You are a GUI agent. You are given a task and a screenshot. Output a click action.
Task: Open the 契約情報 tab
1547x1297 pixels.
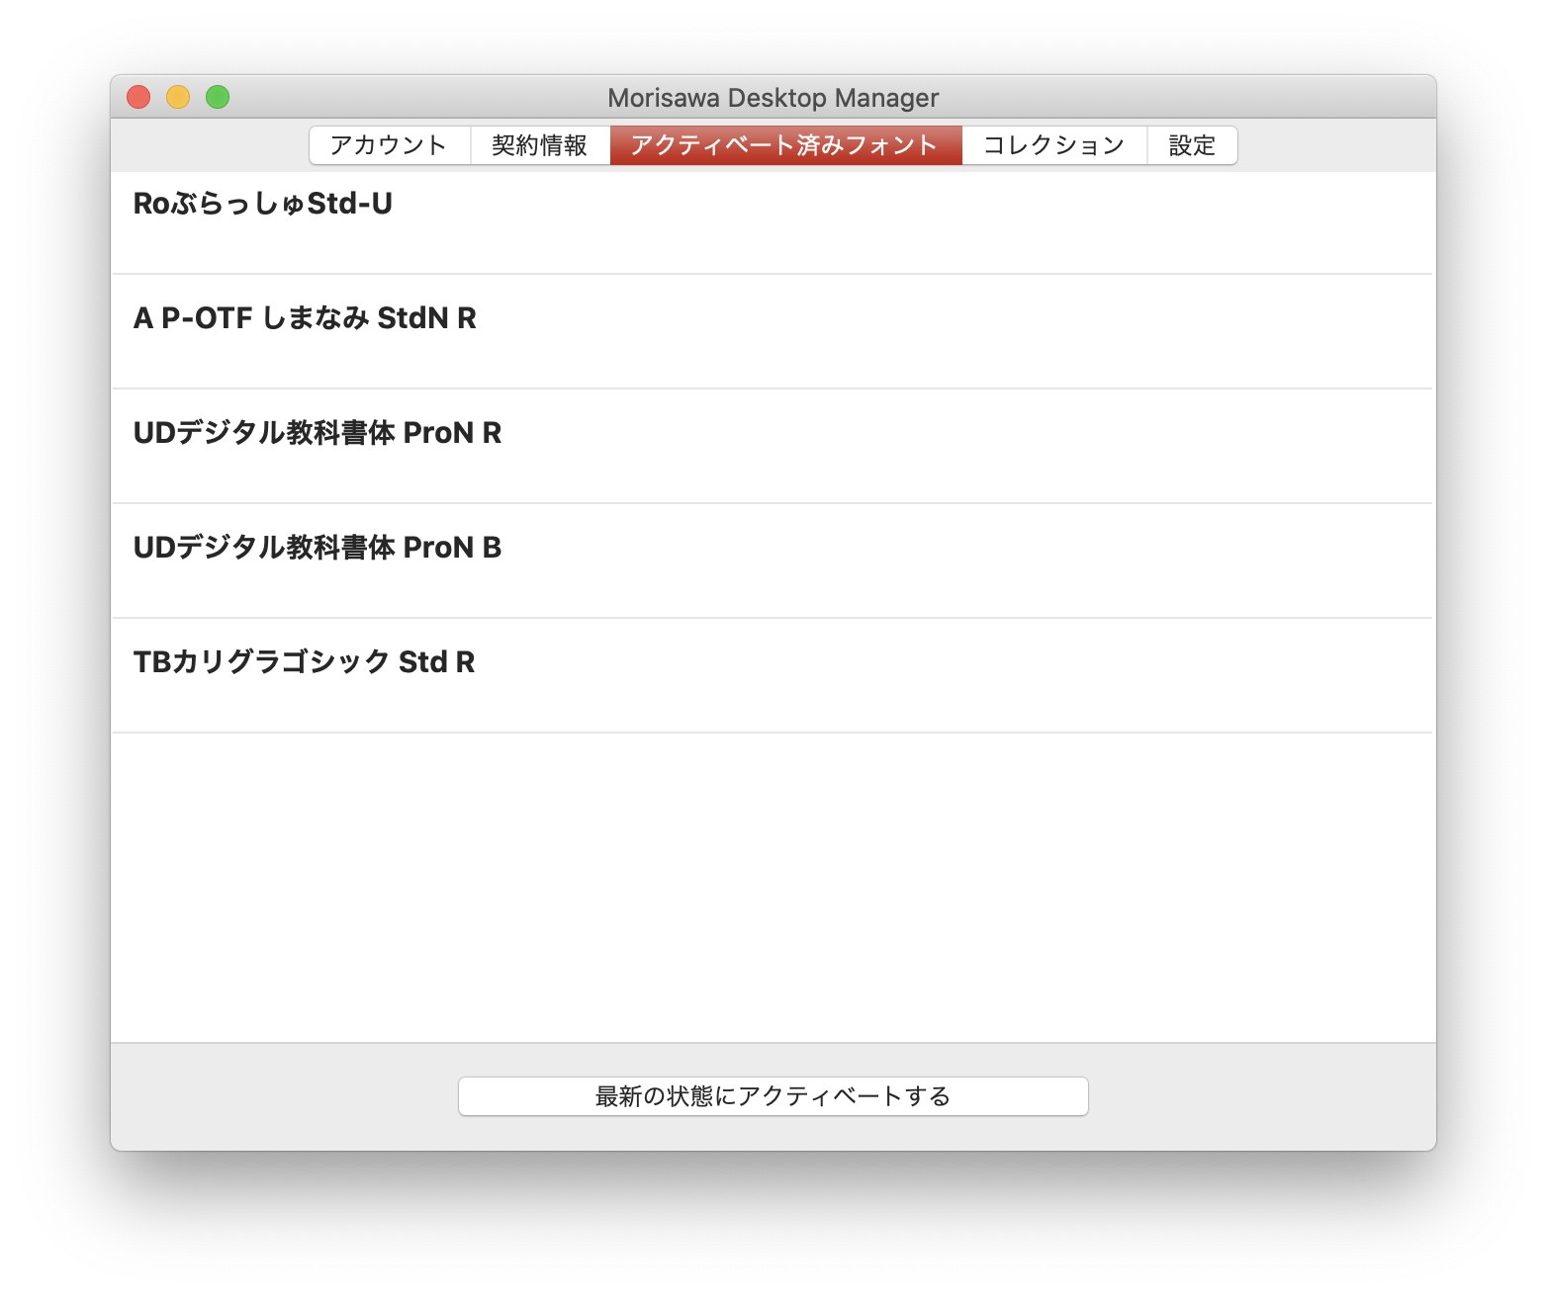[540, 144]
